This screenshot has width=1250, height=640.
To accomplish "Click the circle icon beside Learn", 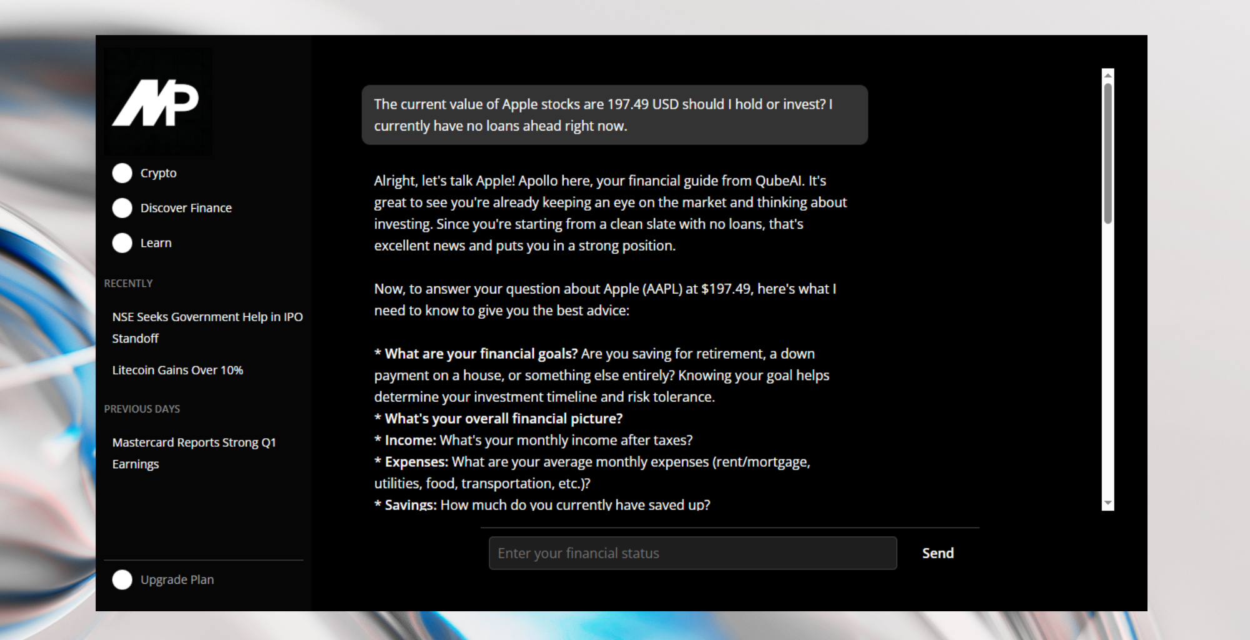I will (122, 243).
